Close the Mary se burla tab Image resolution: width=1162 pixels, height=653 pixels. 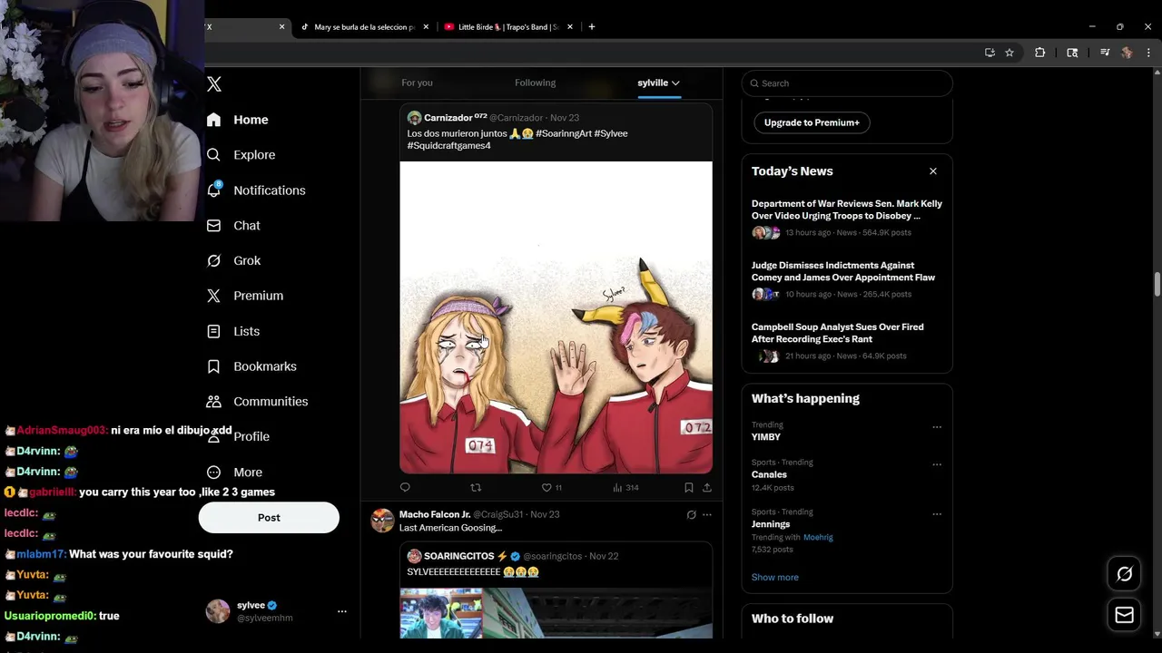(x=426, y=27)
